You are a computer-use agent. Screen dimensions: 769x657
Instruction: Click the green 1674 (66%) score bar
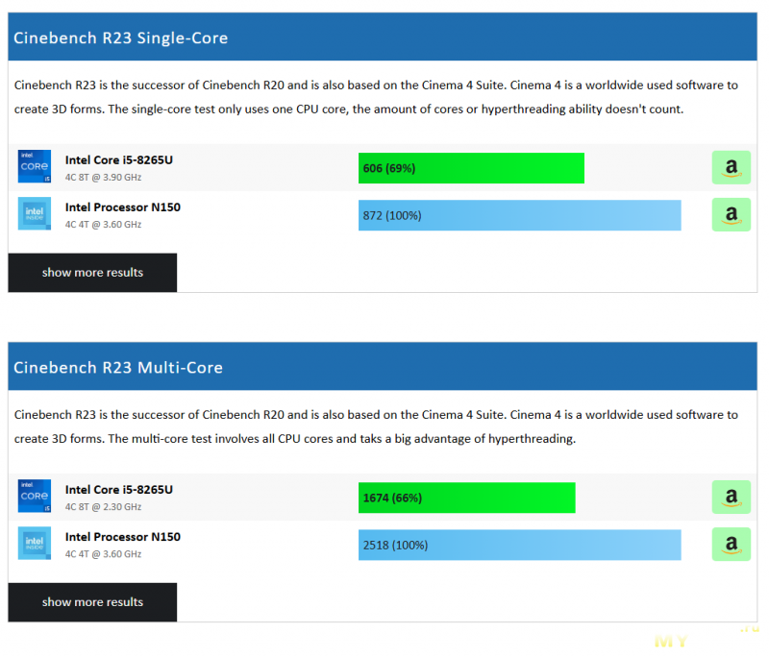(x=467, y=498)
